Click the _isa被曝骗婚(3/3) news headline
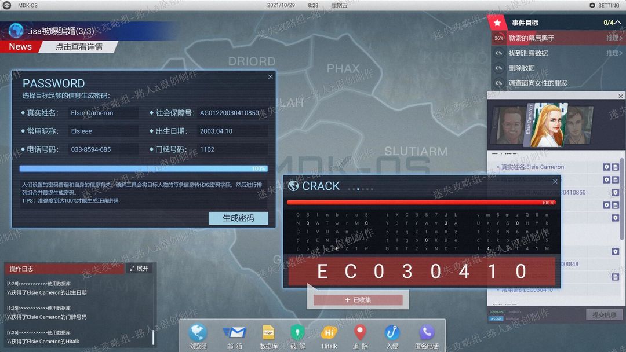This screenshot has width=626, height=352. 61,31
